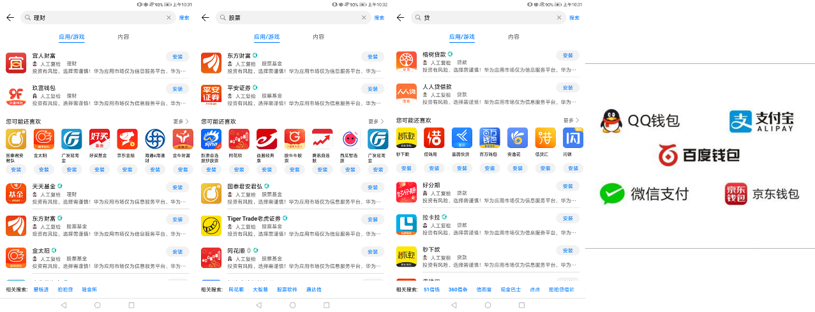
Task: Install 天天基金 app
Action: [177, 187]
